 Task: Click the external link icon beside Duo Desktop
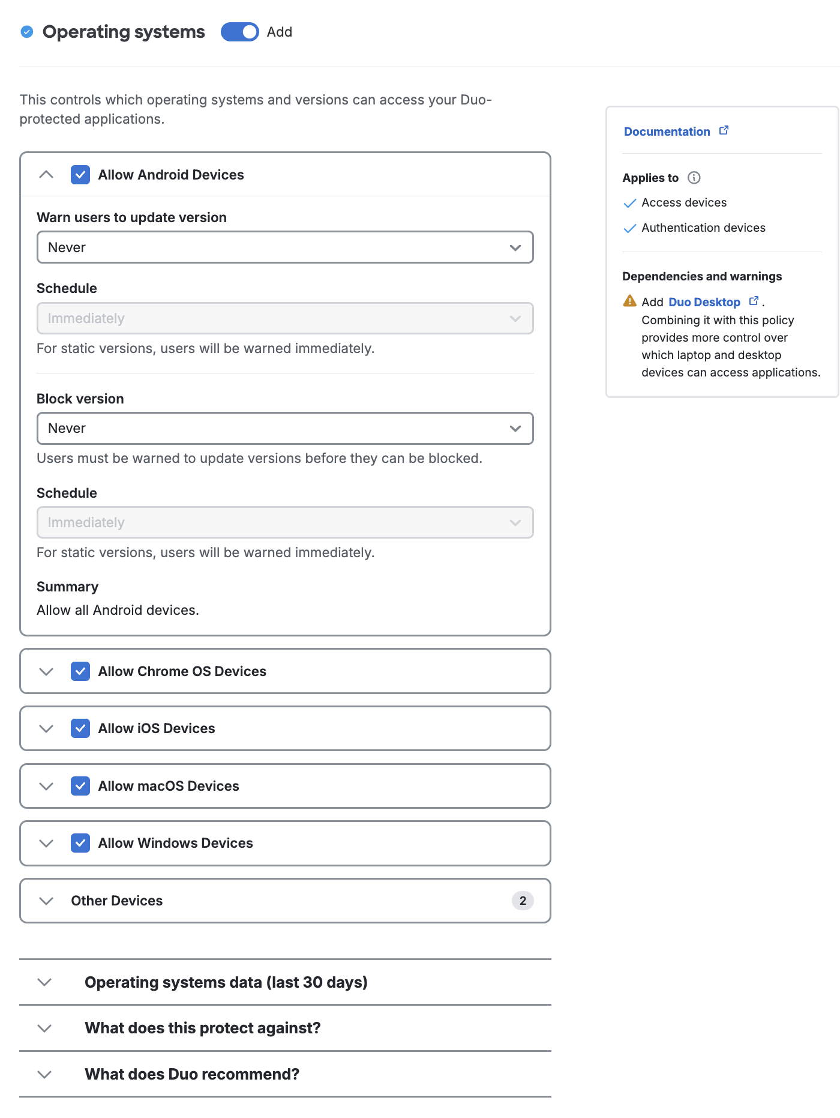[754, 301]
